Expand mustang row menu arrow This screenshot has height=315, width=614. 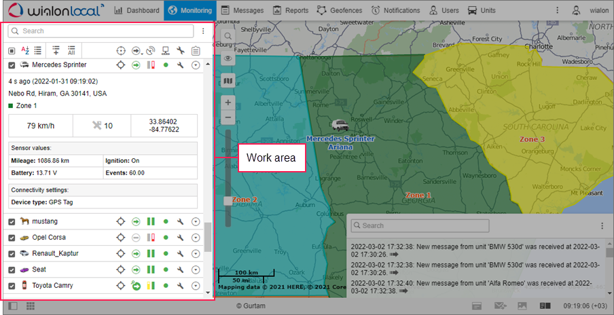[196, 221]
